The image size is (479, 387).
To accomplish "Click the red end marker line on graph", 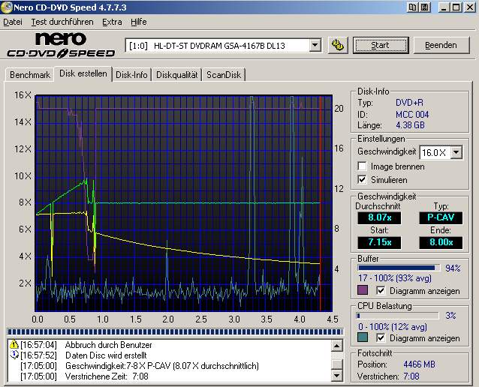I will click(321, 203).
